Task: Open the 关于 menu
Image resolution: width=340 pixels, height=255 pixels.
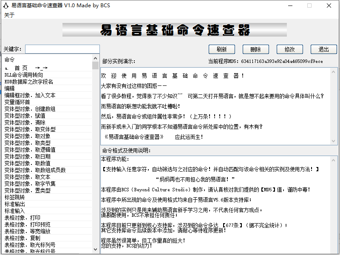Action: [9, 15]
